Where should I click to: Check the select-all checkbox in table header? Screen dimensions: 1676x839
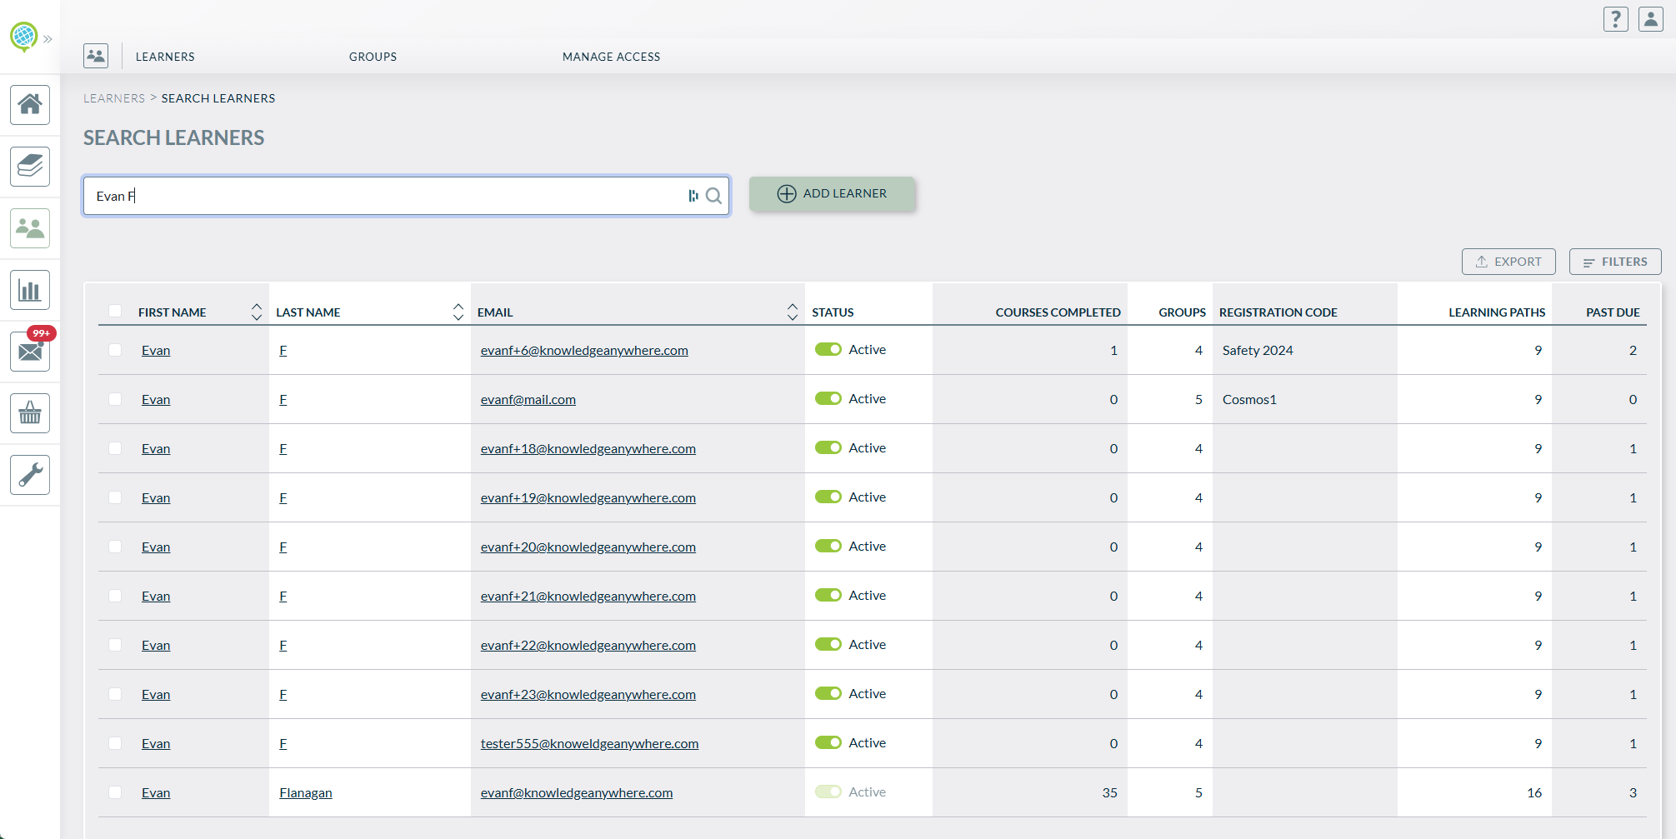point(115,312)
